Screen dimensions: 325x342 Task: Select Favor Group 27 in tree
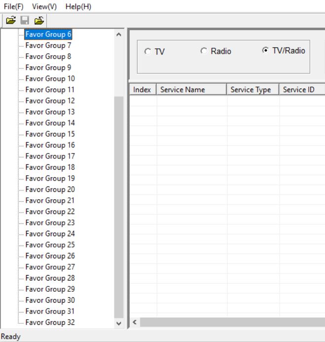pyautogui.click(x=50, y=267)
